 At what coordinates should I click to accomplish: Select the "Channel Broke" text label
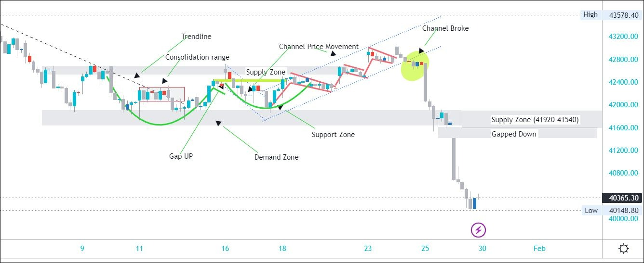445,28
